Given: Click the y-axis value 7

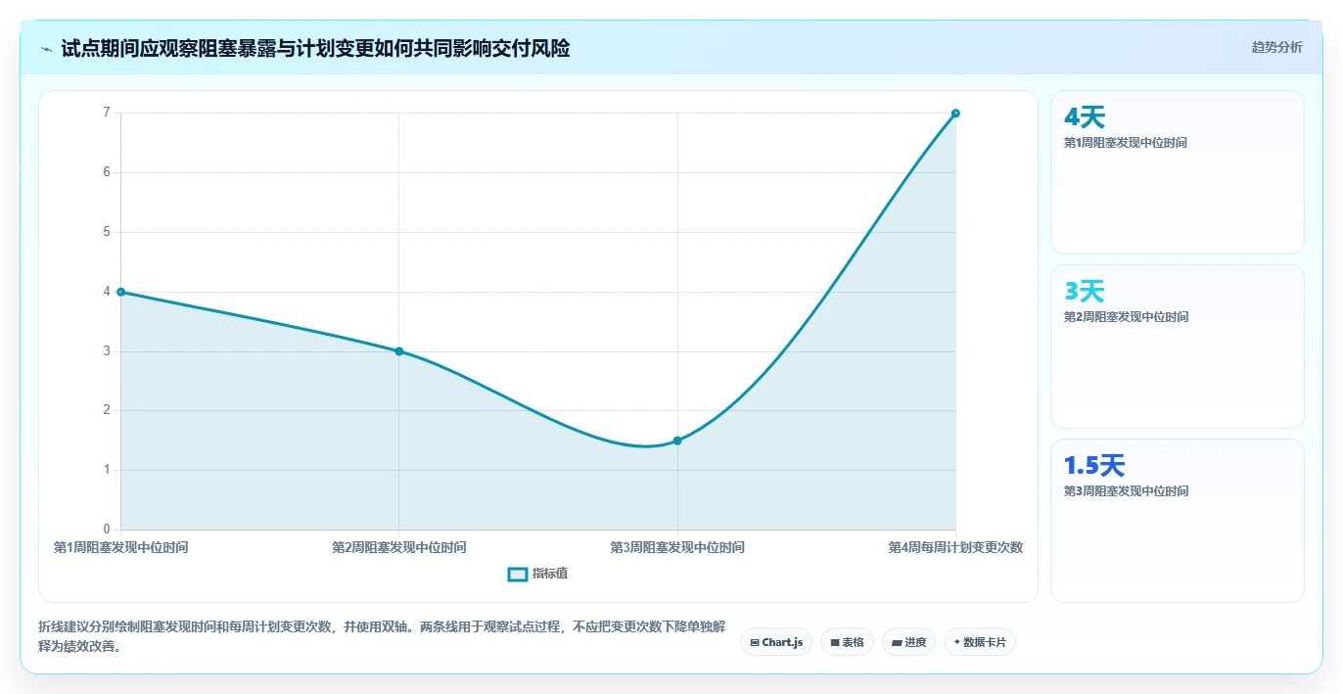Looking at the screenshot, I should click(x=108, y=113).
